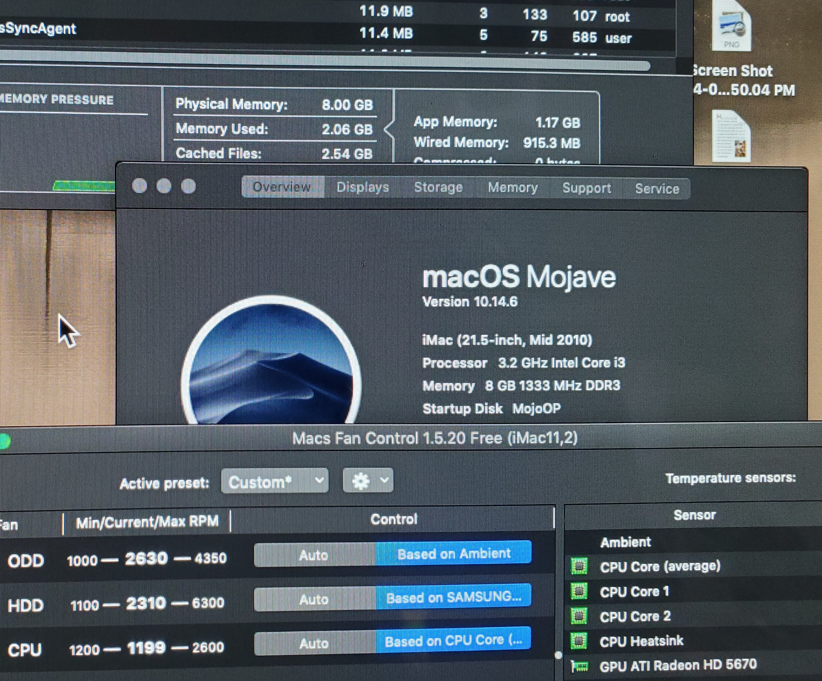Select the desktop file icon below the Screen Shot
Image resolution: width=822 pixels, height=681 pixels.
click(x=731, y=136)
